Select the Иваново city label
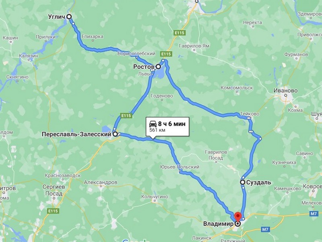The height and width of the screenshot is (242, 322). pyautogui.click(x=285, y=90)
